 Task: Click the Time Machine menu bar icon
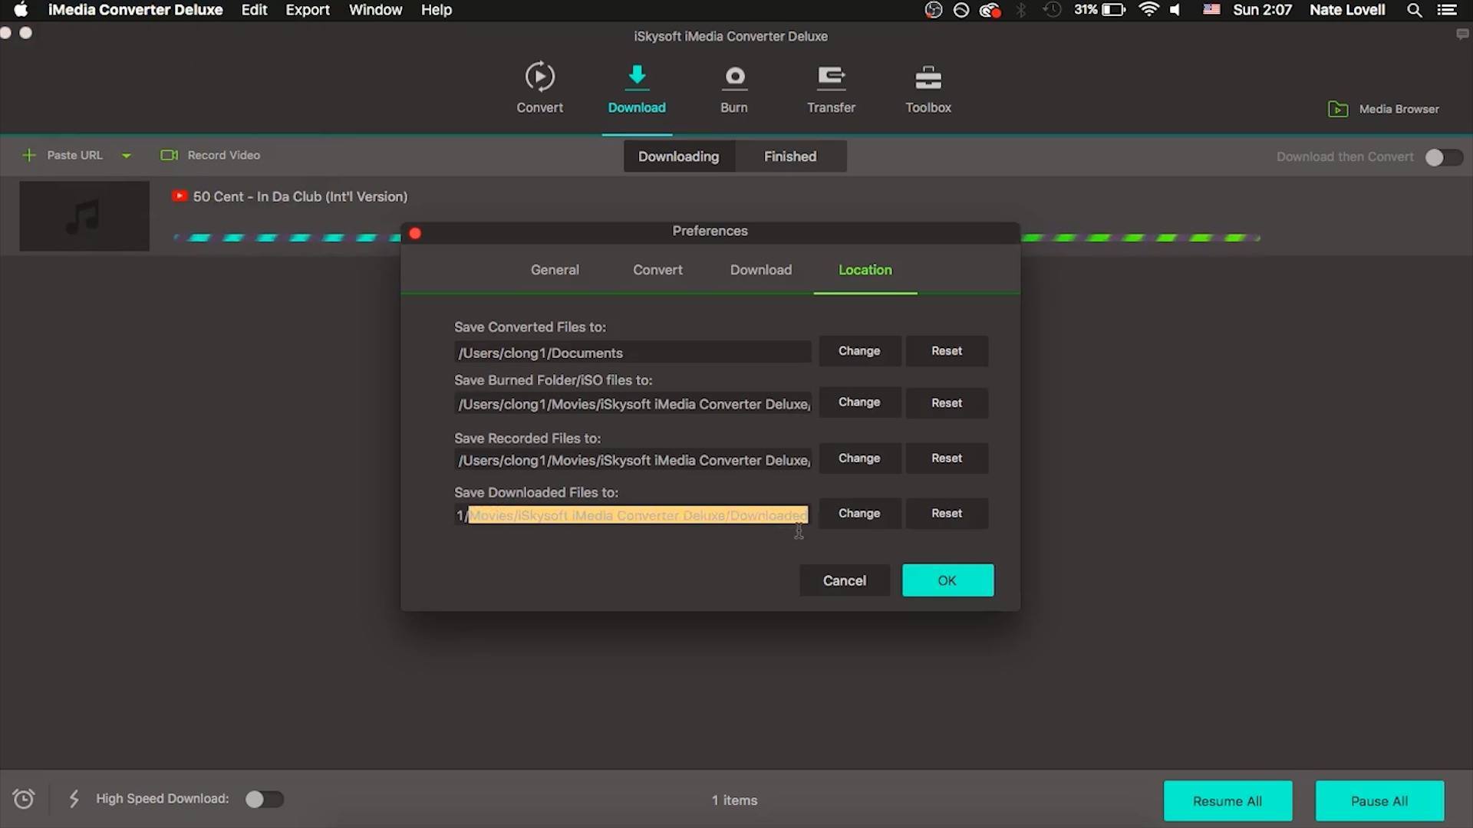1052,10
